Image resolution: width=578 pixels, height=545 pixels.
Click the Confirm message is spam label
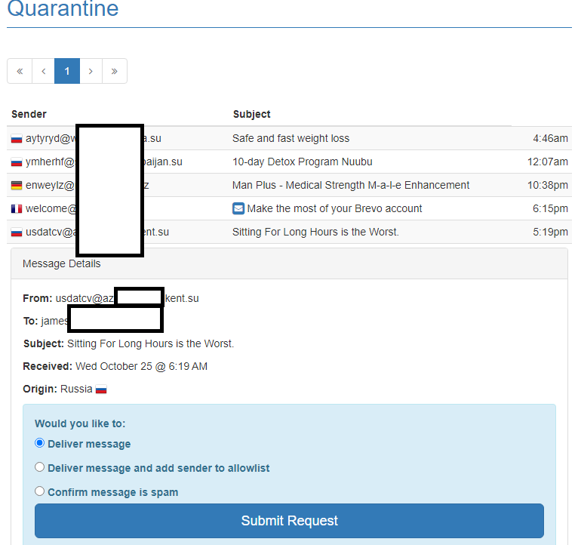coord(112,492)
